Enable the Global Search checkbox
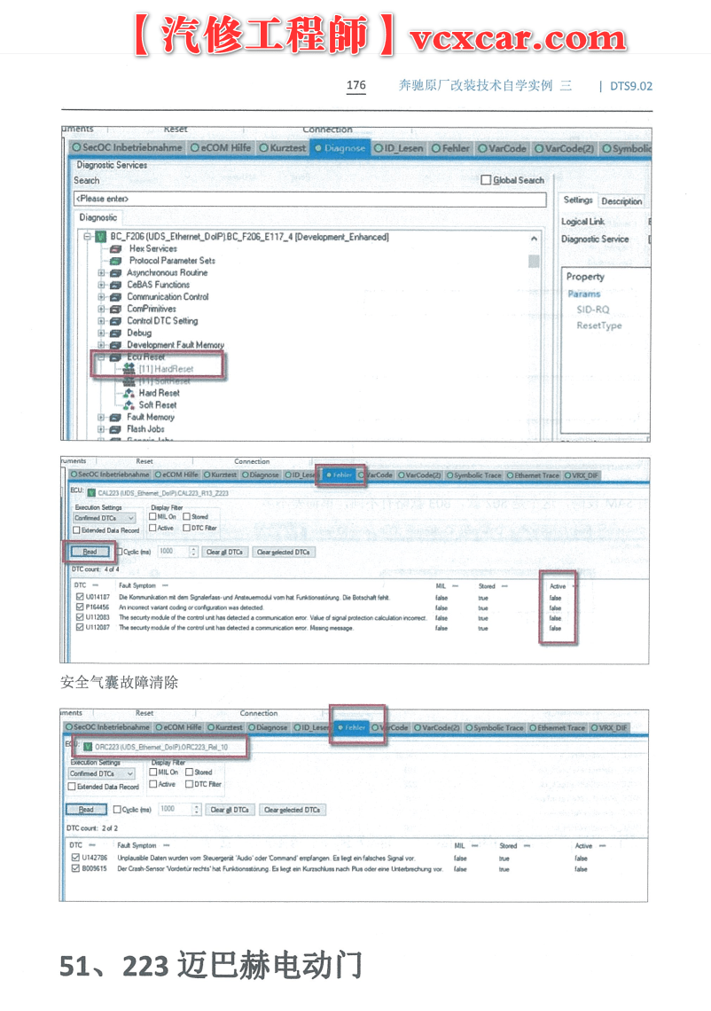The height and width of the screenshot is (1011, 711). click(x=485, y=180)
